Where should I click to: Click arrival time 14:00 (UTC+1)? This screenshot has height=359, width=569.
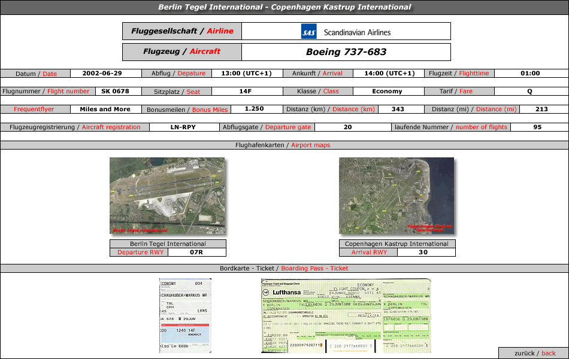coord(389,73)
